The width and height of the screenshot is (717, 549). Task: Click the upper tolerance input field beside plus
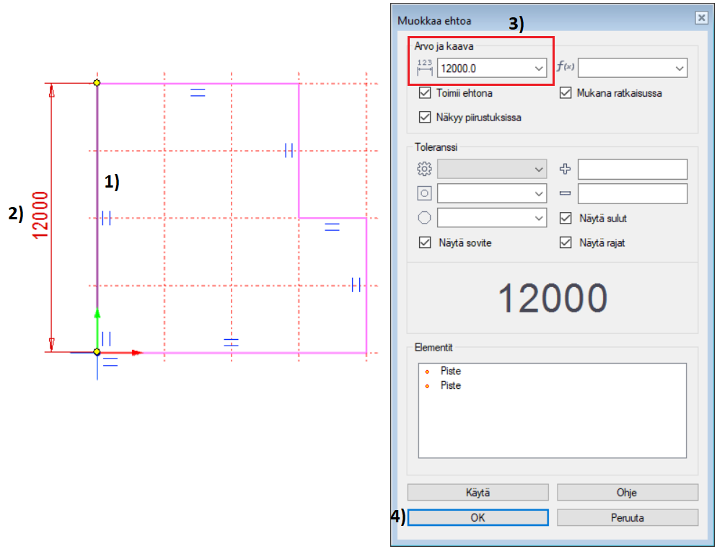click(632, 170)
